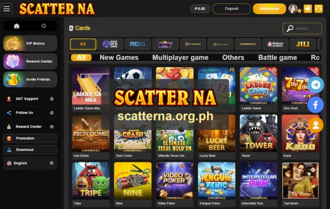Click the Telegram floating icon
330x209 pixels.
click(316, 85)
